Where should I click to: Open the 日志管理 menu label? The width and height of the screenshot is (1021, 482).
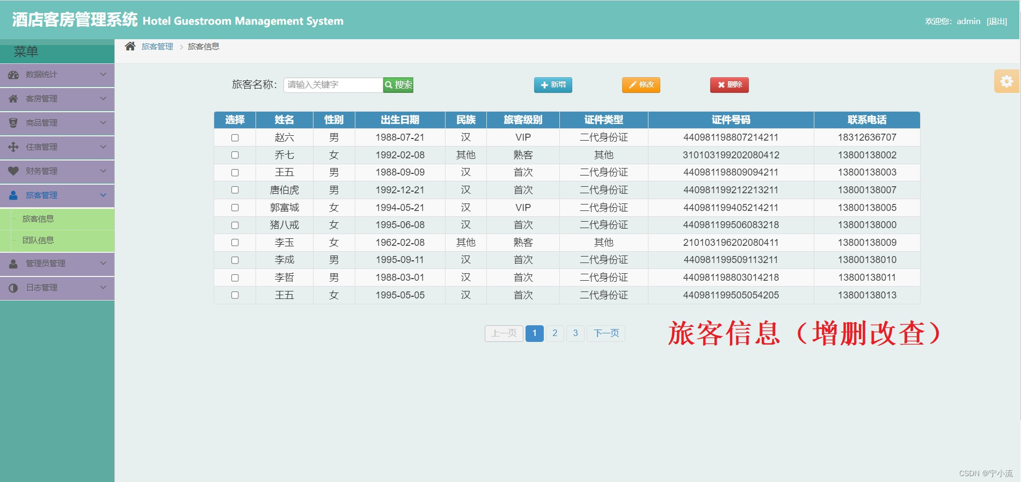pos(41,288)
